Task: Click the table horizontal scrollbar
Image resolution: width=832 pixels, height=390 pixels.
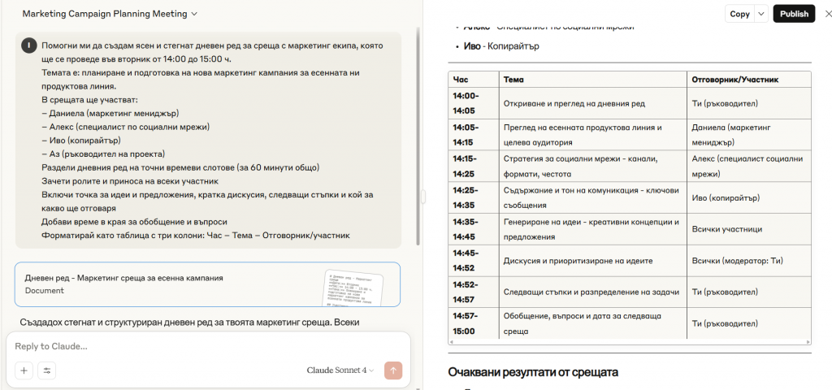Action: [x=630, y=342]
